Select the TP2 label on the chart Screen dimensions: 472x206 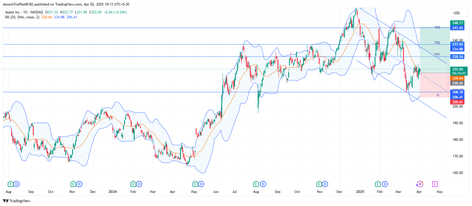tap(437, 43)
